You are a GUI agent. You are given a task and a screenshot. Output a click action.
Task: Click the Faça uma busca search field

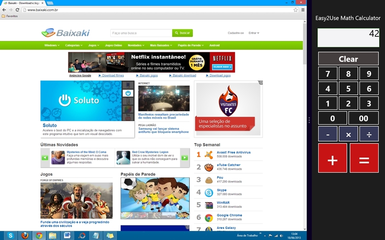(141, 33)
